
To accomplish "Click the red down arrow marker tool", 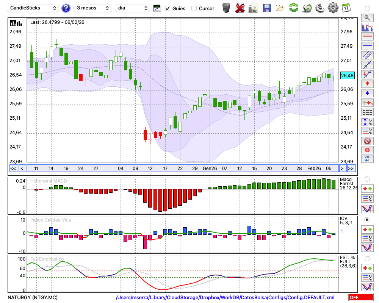I will point(367,84).
